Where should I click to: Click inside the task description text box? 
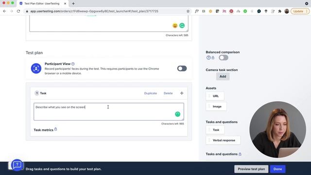[x=109, y=111]
